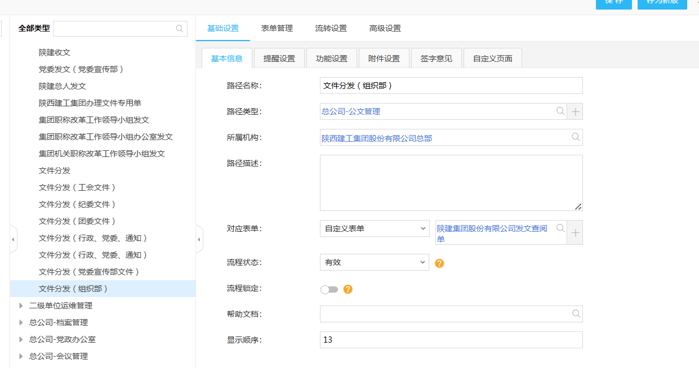This screenshot has height=368, width=699.
Task: Open the 流程状态 有效 dropdown
Action: [375, 262]
